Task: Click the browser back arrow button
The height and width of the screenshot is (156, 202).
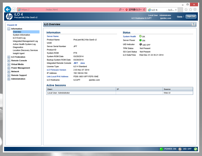Action: click(x=8, y=9)
